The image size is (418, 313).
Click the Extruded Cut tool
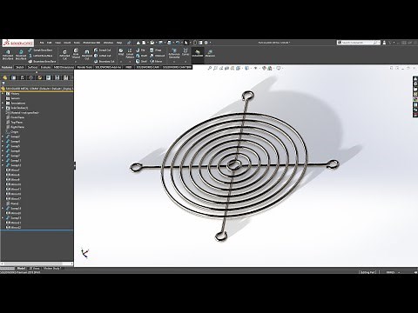tap(64, 55)
